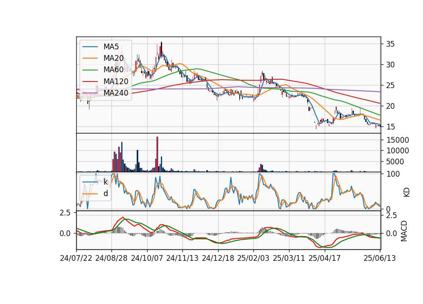The height and width of the screenshot is (304, 423).
Task: Click the 35 price axis label
Action: pos(390,44)
